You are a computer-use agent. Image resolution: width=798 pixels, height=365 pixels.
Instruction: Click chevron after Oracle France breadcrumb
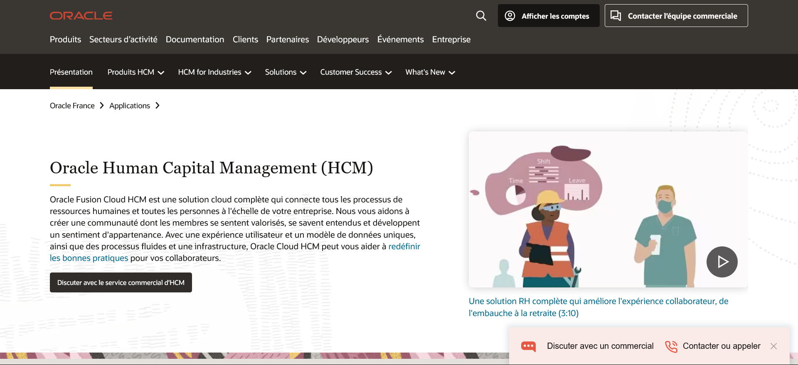pos(102,105)
